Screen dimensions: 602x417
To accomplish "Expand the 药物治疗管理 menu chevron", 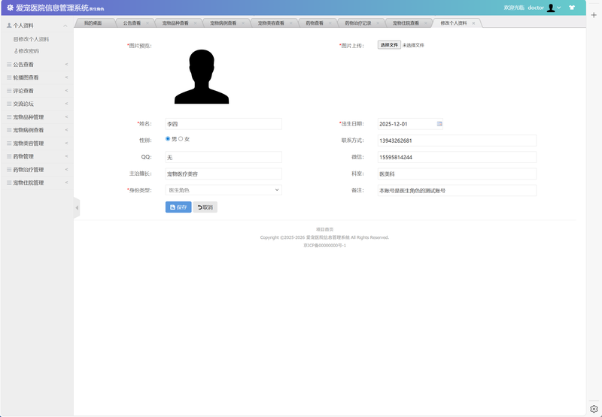I will (66, 169).
